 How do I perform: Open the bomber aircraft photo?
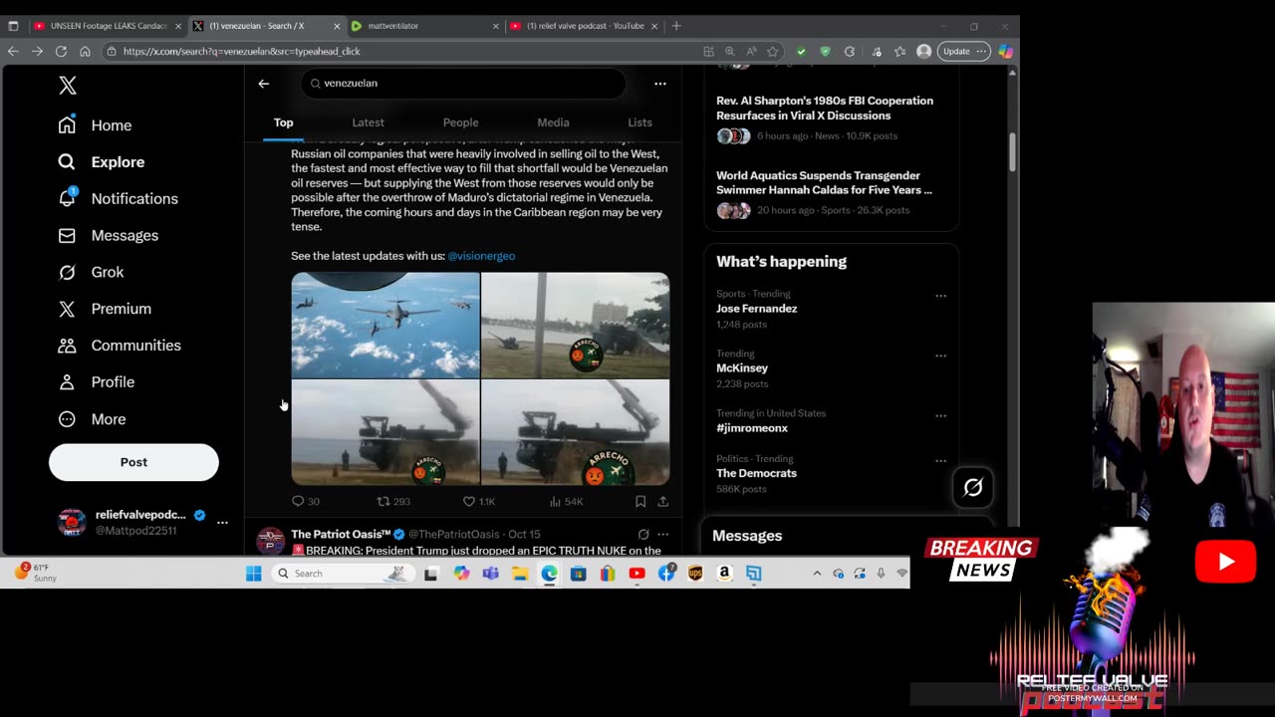[x=385, y=325]
